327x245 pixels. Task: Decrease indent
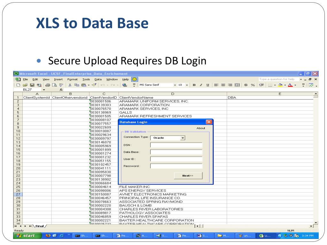261,85
